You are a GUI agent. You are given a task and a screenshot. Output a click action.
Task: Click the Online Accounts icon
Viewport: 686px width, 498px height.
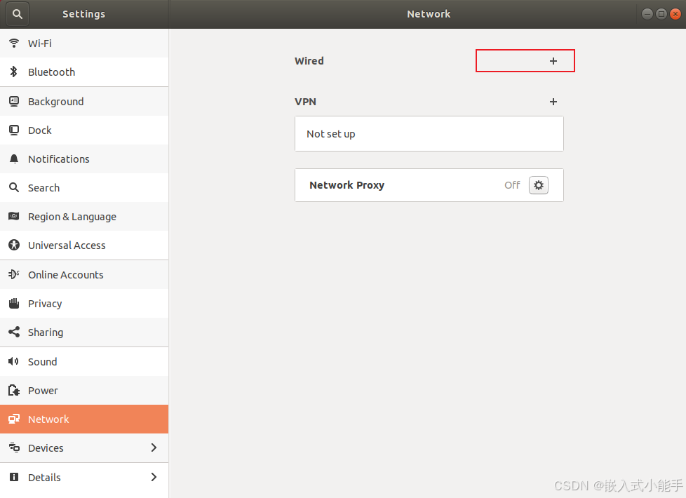point(14,274)
